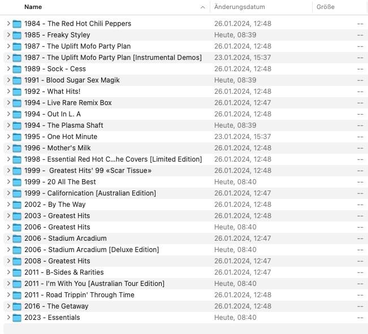Screen dimensions: 368x334
Task: Click the size dash of 1984 - The Red Hot Chili Peppers
Action: pyautogui.click(x=360, y=24)
